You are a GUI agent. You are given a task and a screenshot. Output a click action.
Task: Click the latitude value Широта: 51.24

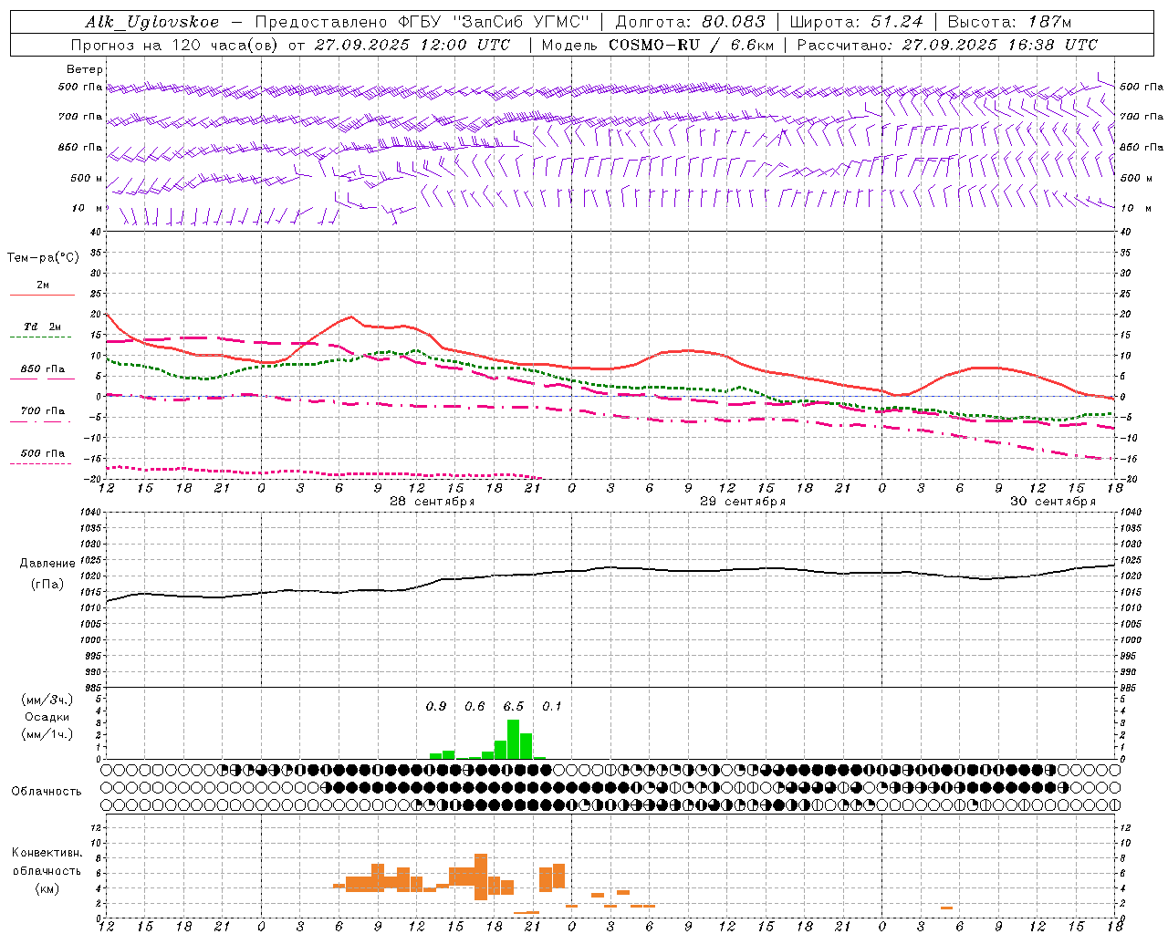(x=856, y=22)
